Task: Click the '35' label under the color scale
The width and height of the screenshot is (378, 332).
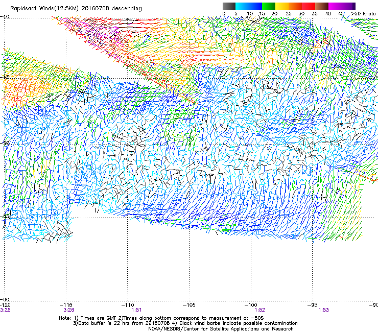Action: (315, 14)
